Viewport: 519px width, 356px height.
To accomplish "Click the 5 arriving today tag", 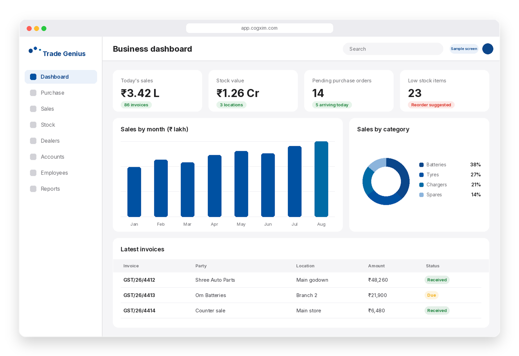I will click(x=332, y=105).
